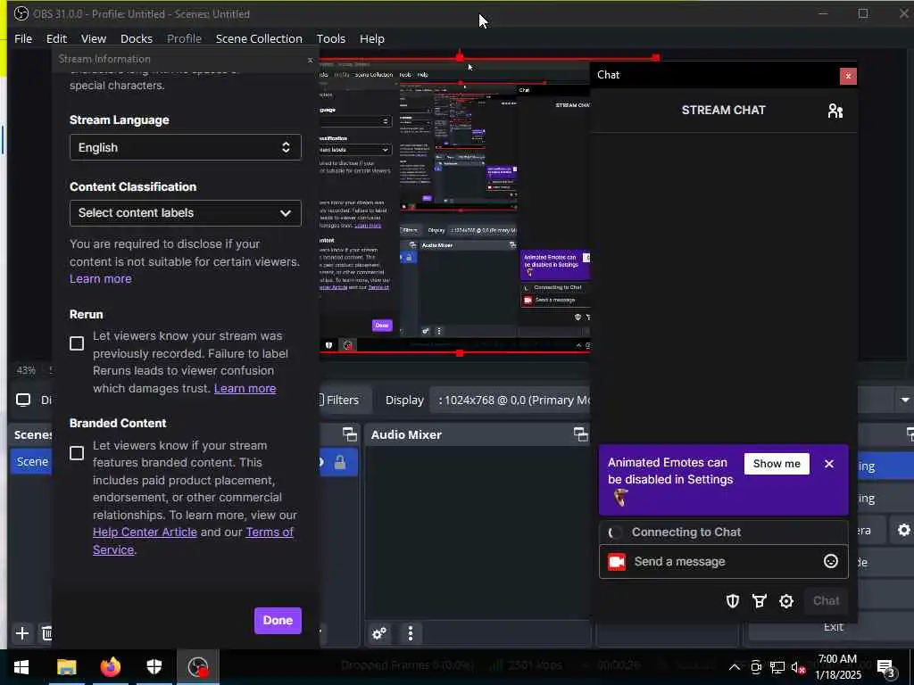The image size is (914, 685).
Task: Open the Docks menu
Action: click(x=137, y=38)
